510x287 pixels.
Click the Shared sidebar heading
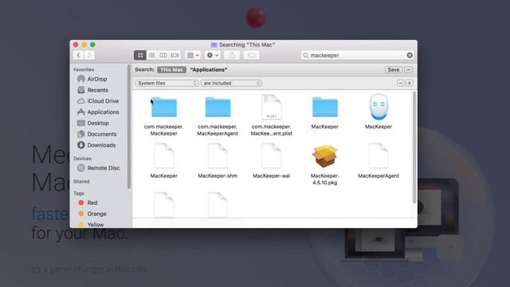tap(81, 182)
